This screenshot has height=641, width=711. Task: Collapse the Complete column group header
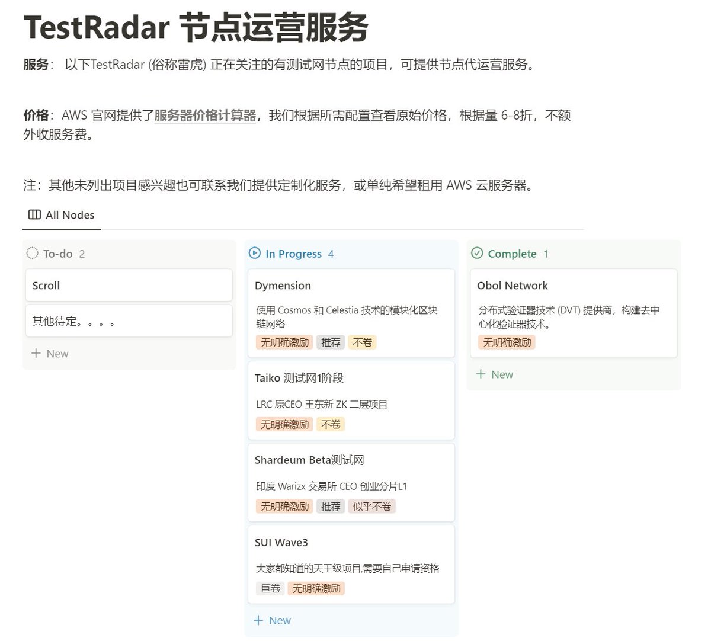(x=512, y=253)
